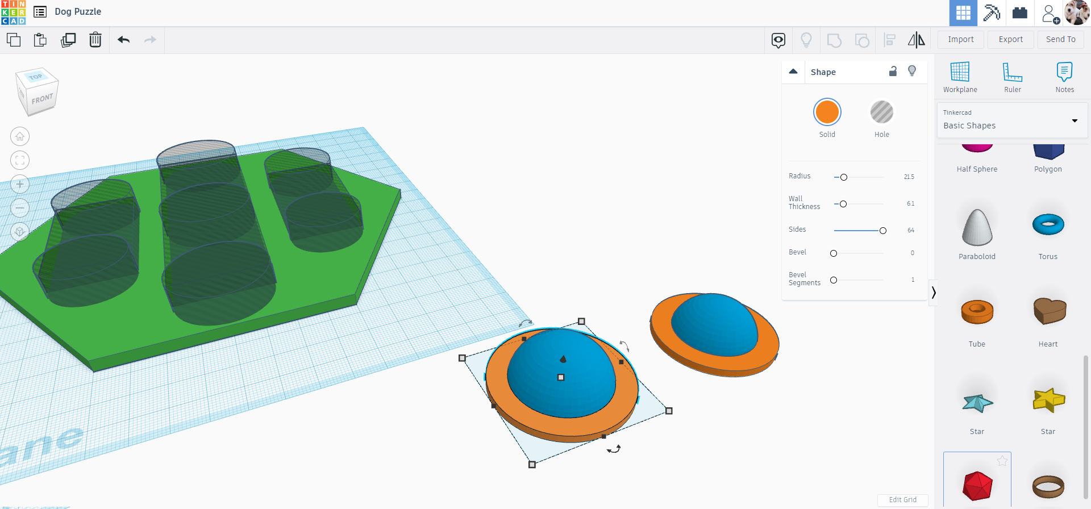The height and width of the screenshot is (509, 1091).
Task: Switch to 3D design grid view
Action: (x=963, y=12)
